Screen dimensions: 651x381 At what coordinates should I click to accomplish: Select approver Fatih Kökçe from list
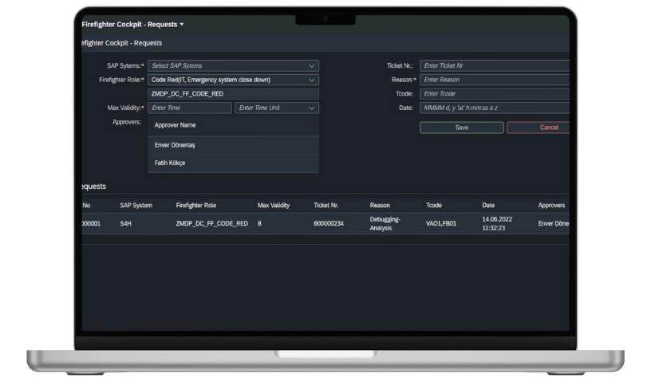(x=170, y=163)
